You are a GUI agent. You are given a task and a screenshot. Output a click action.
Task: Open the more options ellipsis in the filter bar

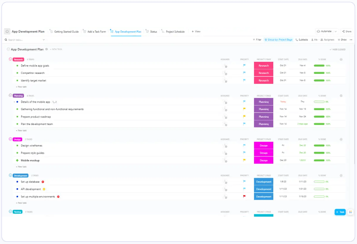[x=351, y=40]
